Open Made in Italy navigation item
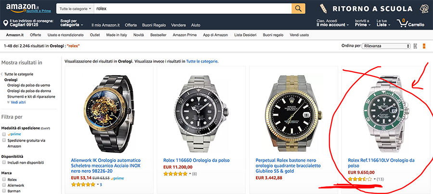The image size is (433, 194). tap(117, 35)
